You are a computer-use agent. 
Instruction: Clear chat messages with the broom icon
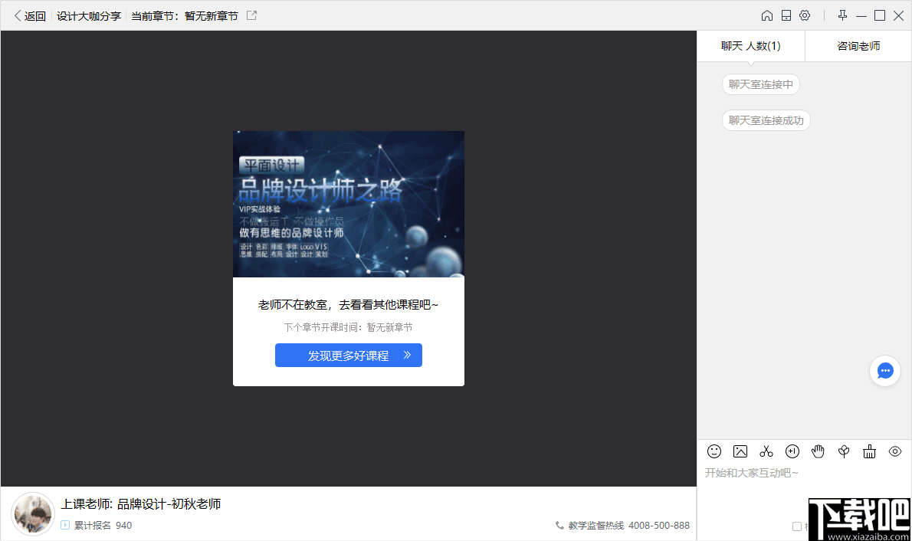[x=869, y=451]
